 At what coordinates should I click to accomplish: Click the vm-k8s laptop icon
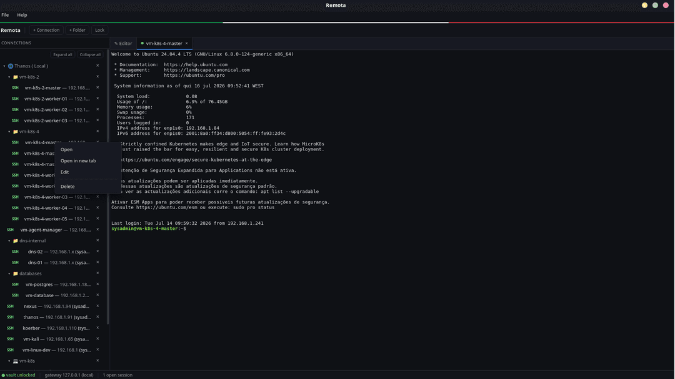point(16,361)
